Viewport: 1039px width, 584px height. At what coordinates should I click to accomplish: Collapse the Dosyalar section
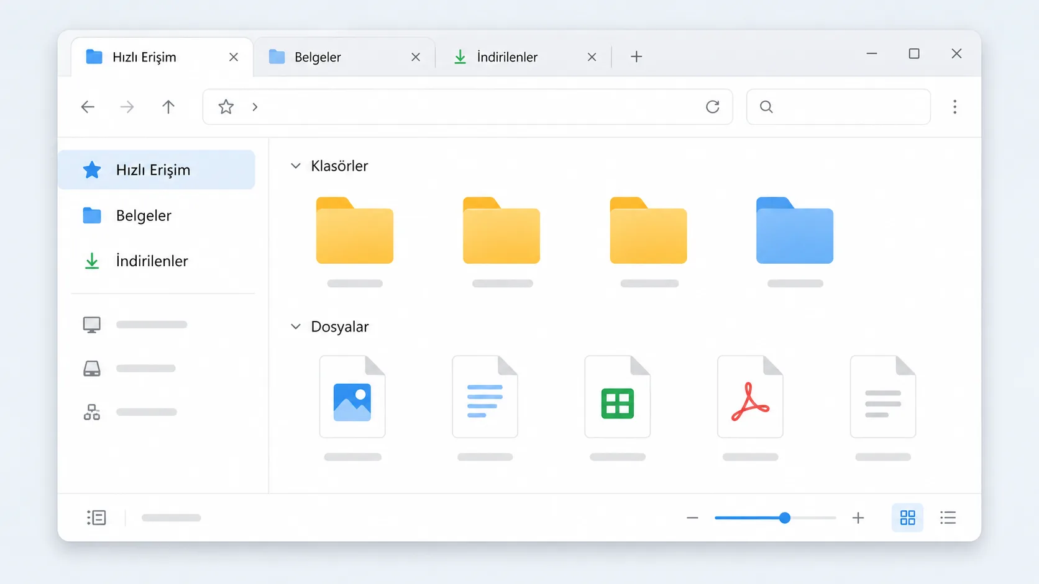[x=296, y=326]
